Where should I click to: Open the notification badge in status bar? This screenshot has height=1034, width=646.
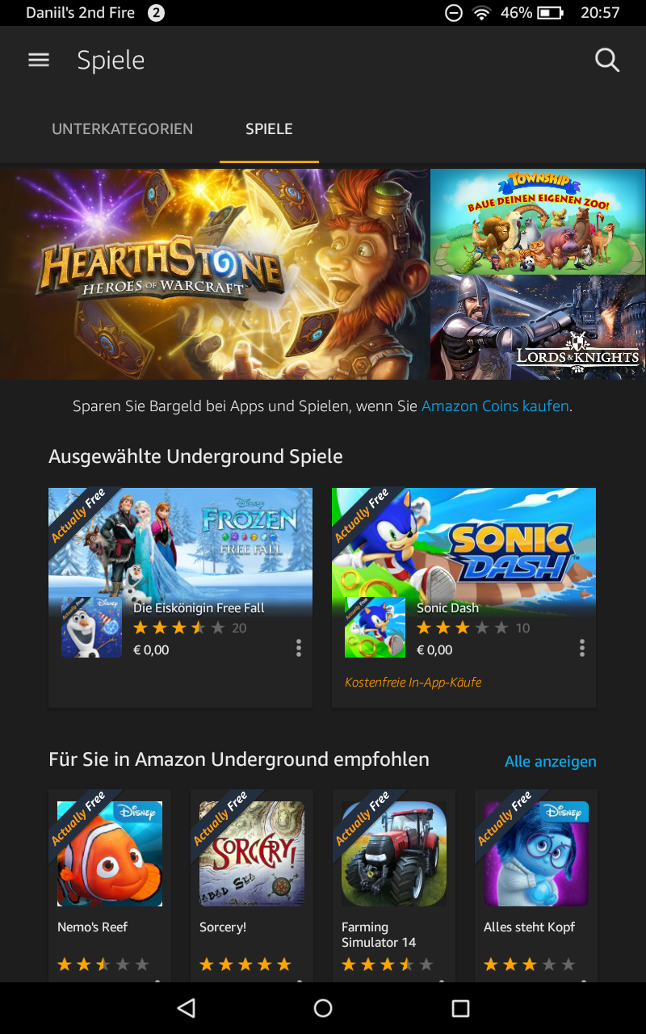click(157, 13)
